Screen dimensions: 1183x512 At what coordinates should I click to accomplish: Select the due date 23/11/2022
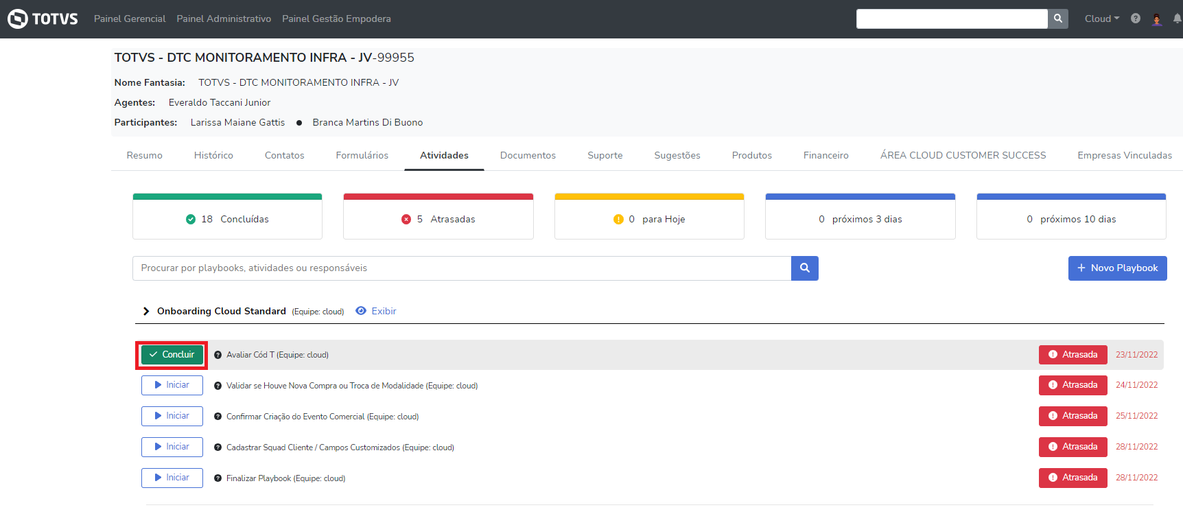[1136, 355]
